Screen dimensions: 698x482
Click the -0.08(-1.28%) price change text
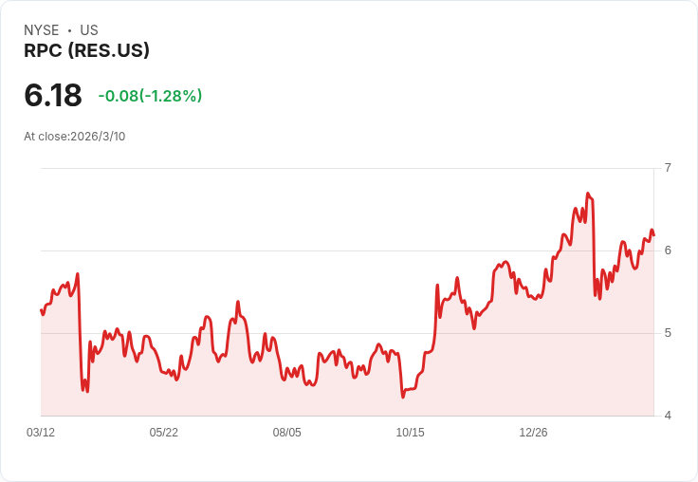(150, 95)
